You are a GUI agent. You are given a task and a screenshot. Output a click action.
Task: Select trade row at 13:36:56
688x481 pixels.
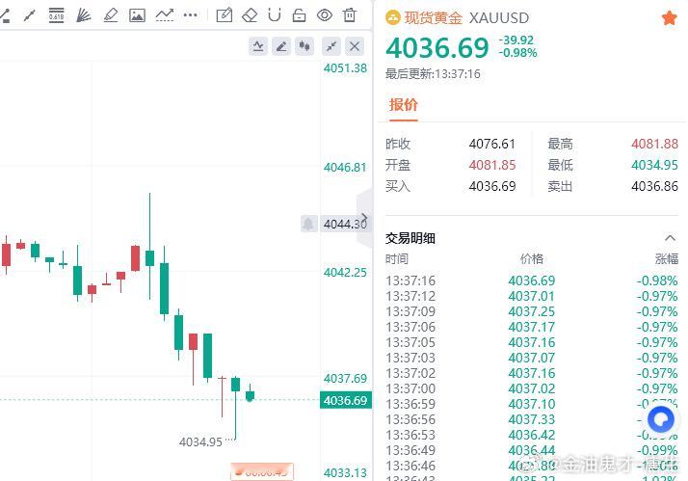pos(532,419)
